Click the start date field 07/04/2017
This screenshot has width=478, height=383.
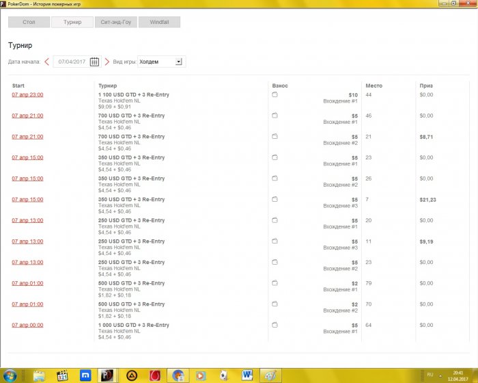coord(70,62)
